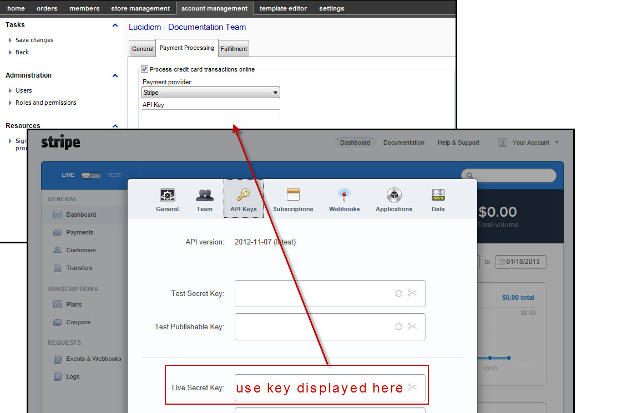Collapse the Resources panel

pos(115,126)
